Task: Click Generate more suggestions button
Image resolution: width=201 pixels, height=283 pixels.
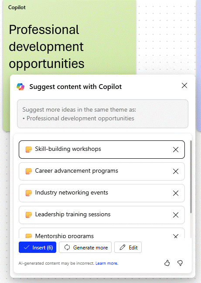Action: [x=85, y=247]
